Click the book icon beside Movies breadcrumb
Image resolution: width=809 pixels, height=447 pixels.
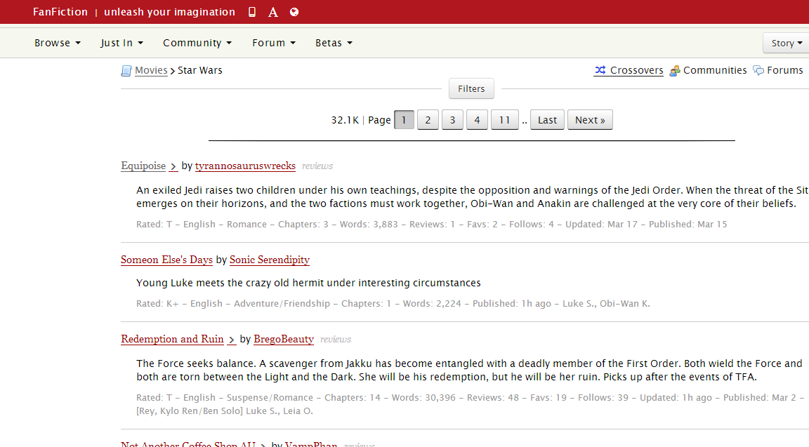point(126,69)
